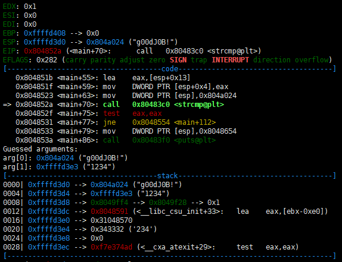Click EFLAGS value 0x282
This screenshot has width=342, height=262.
pos(46,60)
